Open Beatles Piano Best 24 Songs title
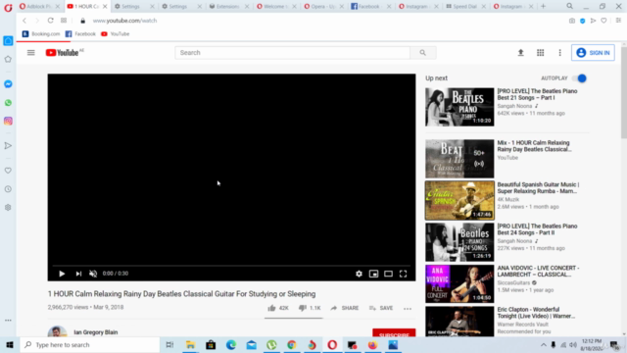Image resolution: width=627 pixels, height=353 pixels. click(x=537, y=229)
